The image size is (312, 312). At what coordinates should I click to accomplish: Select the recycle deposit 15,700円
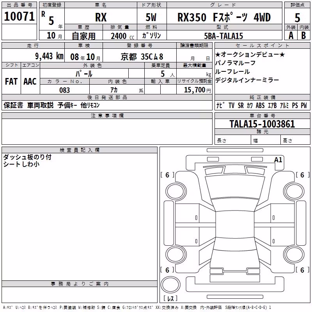pyautogui.click(x=197, y=90)
